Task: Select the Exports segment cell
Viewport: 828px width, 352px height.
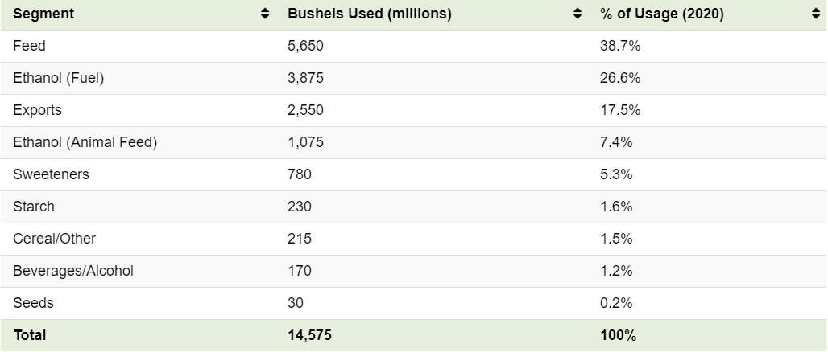Action: [x=38, y=110]
